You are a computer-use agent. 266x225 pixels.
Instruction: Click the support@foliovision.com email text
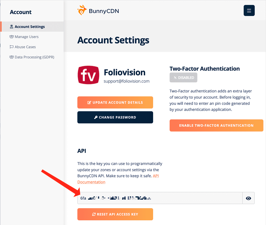tap(126, 81)
